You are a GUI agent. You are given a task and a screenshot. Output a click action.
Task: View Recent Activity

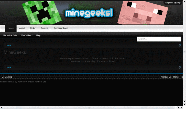pos(10,35)
